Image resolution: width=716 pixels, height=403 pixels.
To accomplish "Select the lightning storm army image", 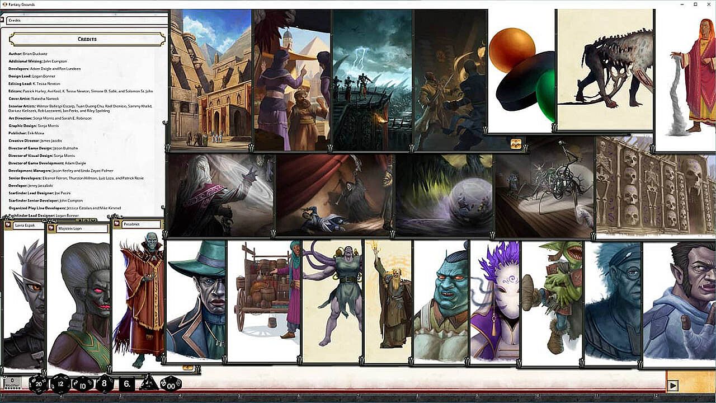I will (x=373, y=79).
